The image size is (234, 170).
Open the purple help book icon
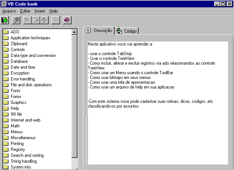(67, 20)
